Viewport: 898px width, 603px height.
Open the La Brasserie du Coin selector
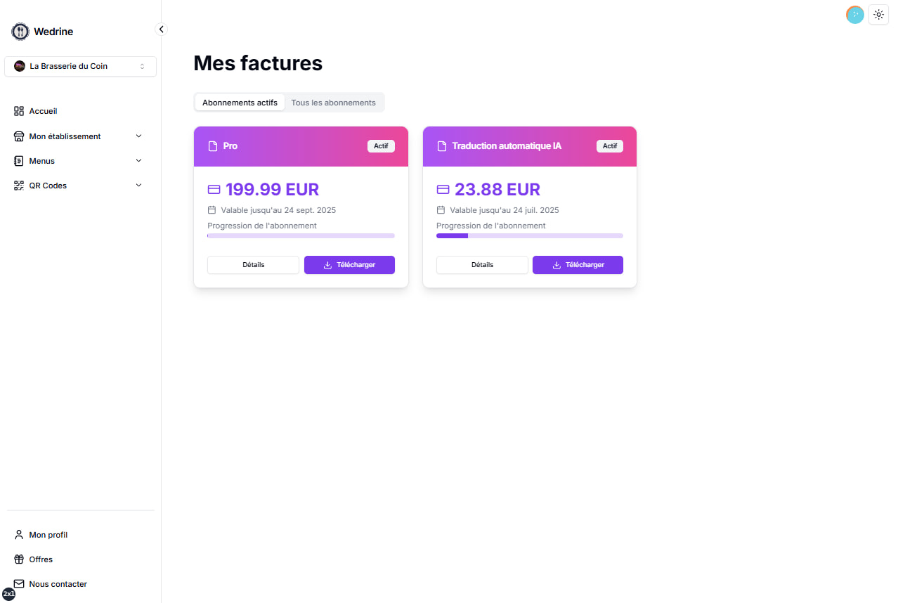click(x=80, y=66)
